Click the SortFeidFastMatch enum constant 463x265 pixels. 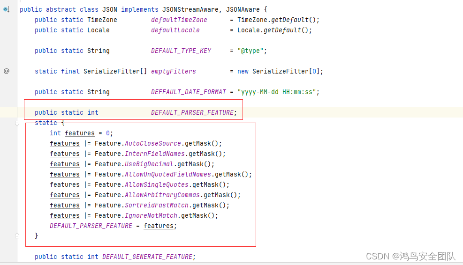(156, 205)
